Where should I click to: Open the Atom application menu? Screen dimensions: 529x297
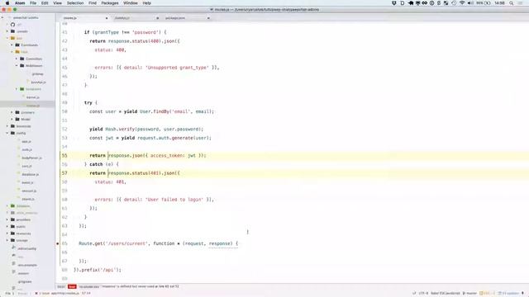(x=20, y=3)
